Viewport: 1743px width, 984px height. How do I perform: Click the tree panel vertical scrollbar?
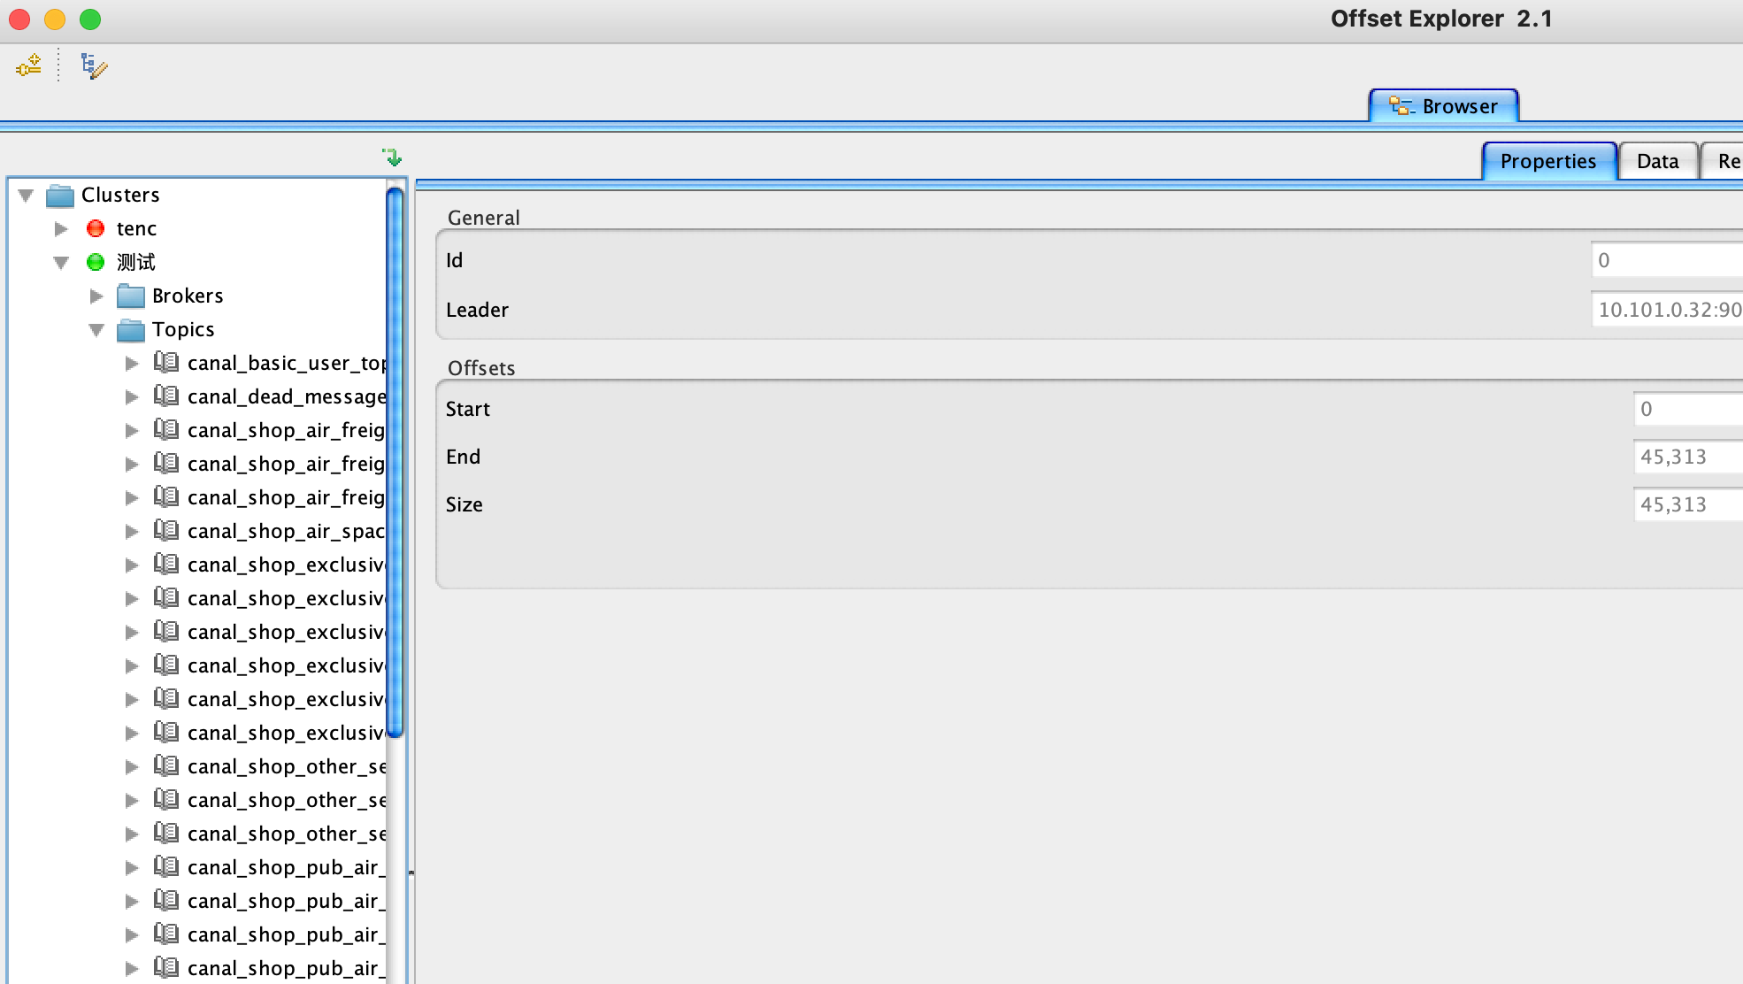click(x=395, y=460)
